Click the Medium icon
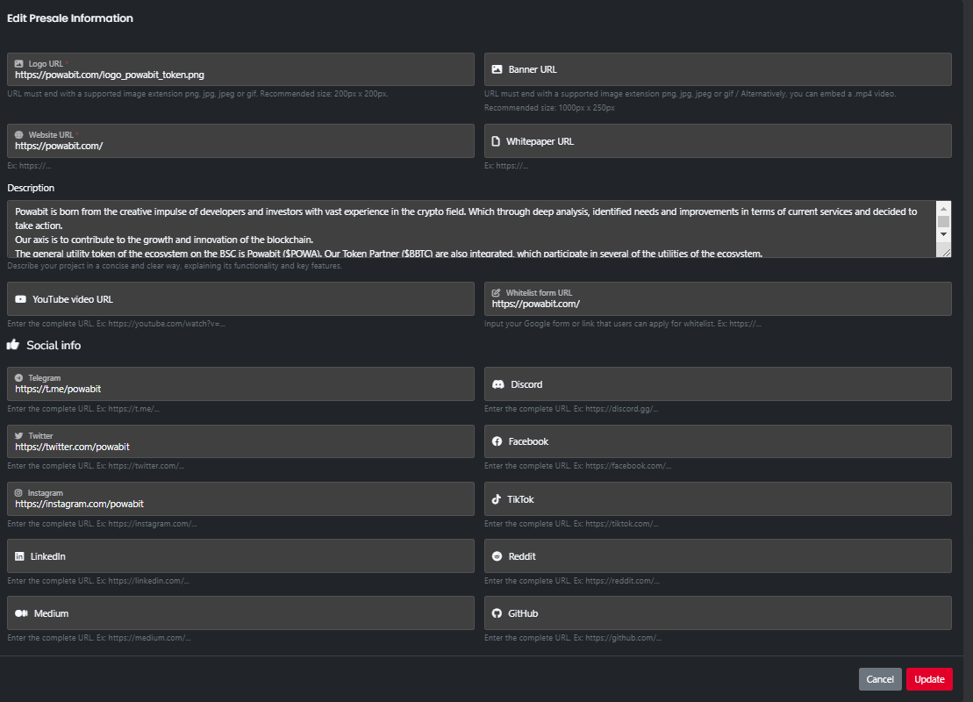This screenshot has width=973, height=702. [21, 613]
